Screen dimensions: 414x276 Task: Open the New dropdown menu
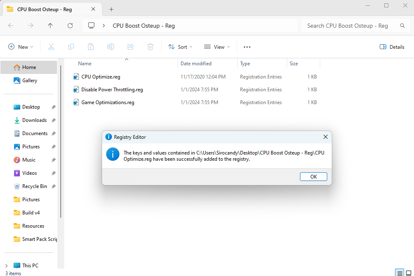(21, 47)
